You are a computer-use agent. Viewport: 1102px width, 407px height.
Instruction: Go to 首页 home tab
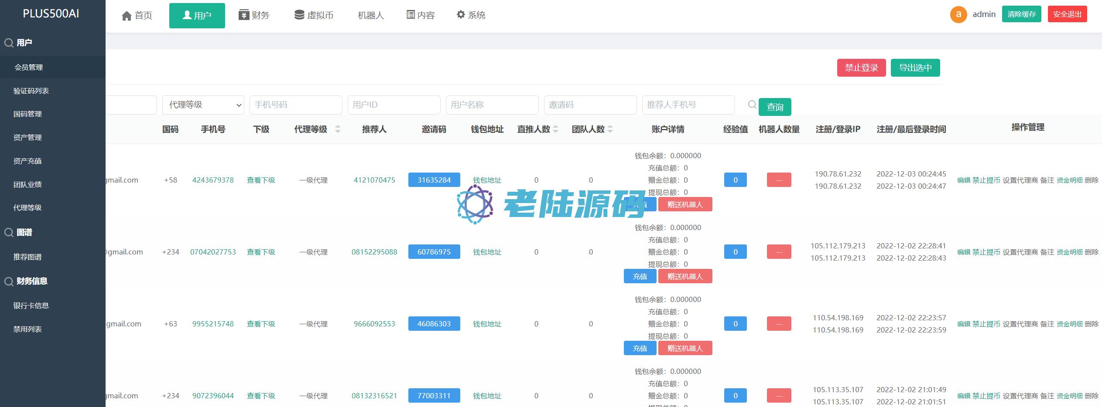[137, 16]
